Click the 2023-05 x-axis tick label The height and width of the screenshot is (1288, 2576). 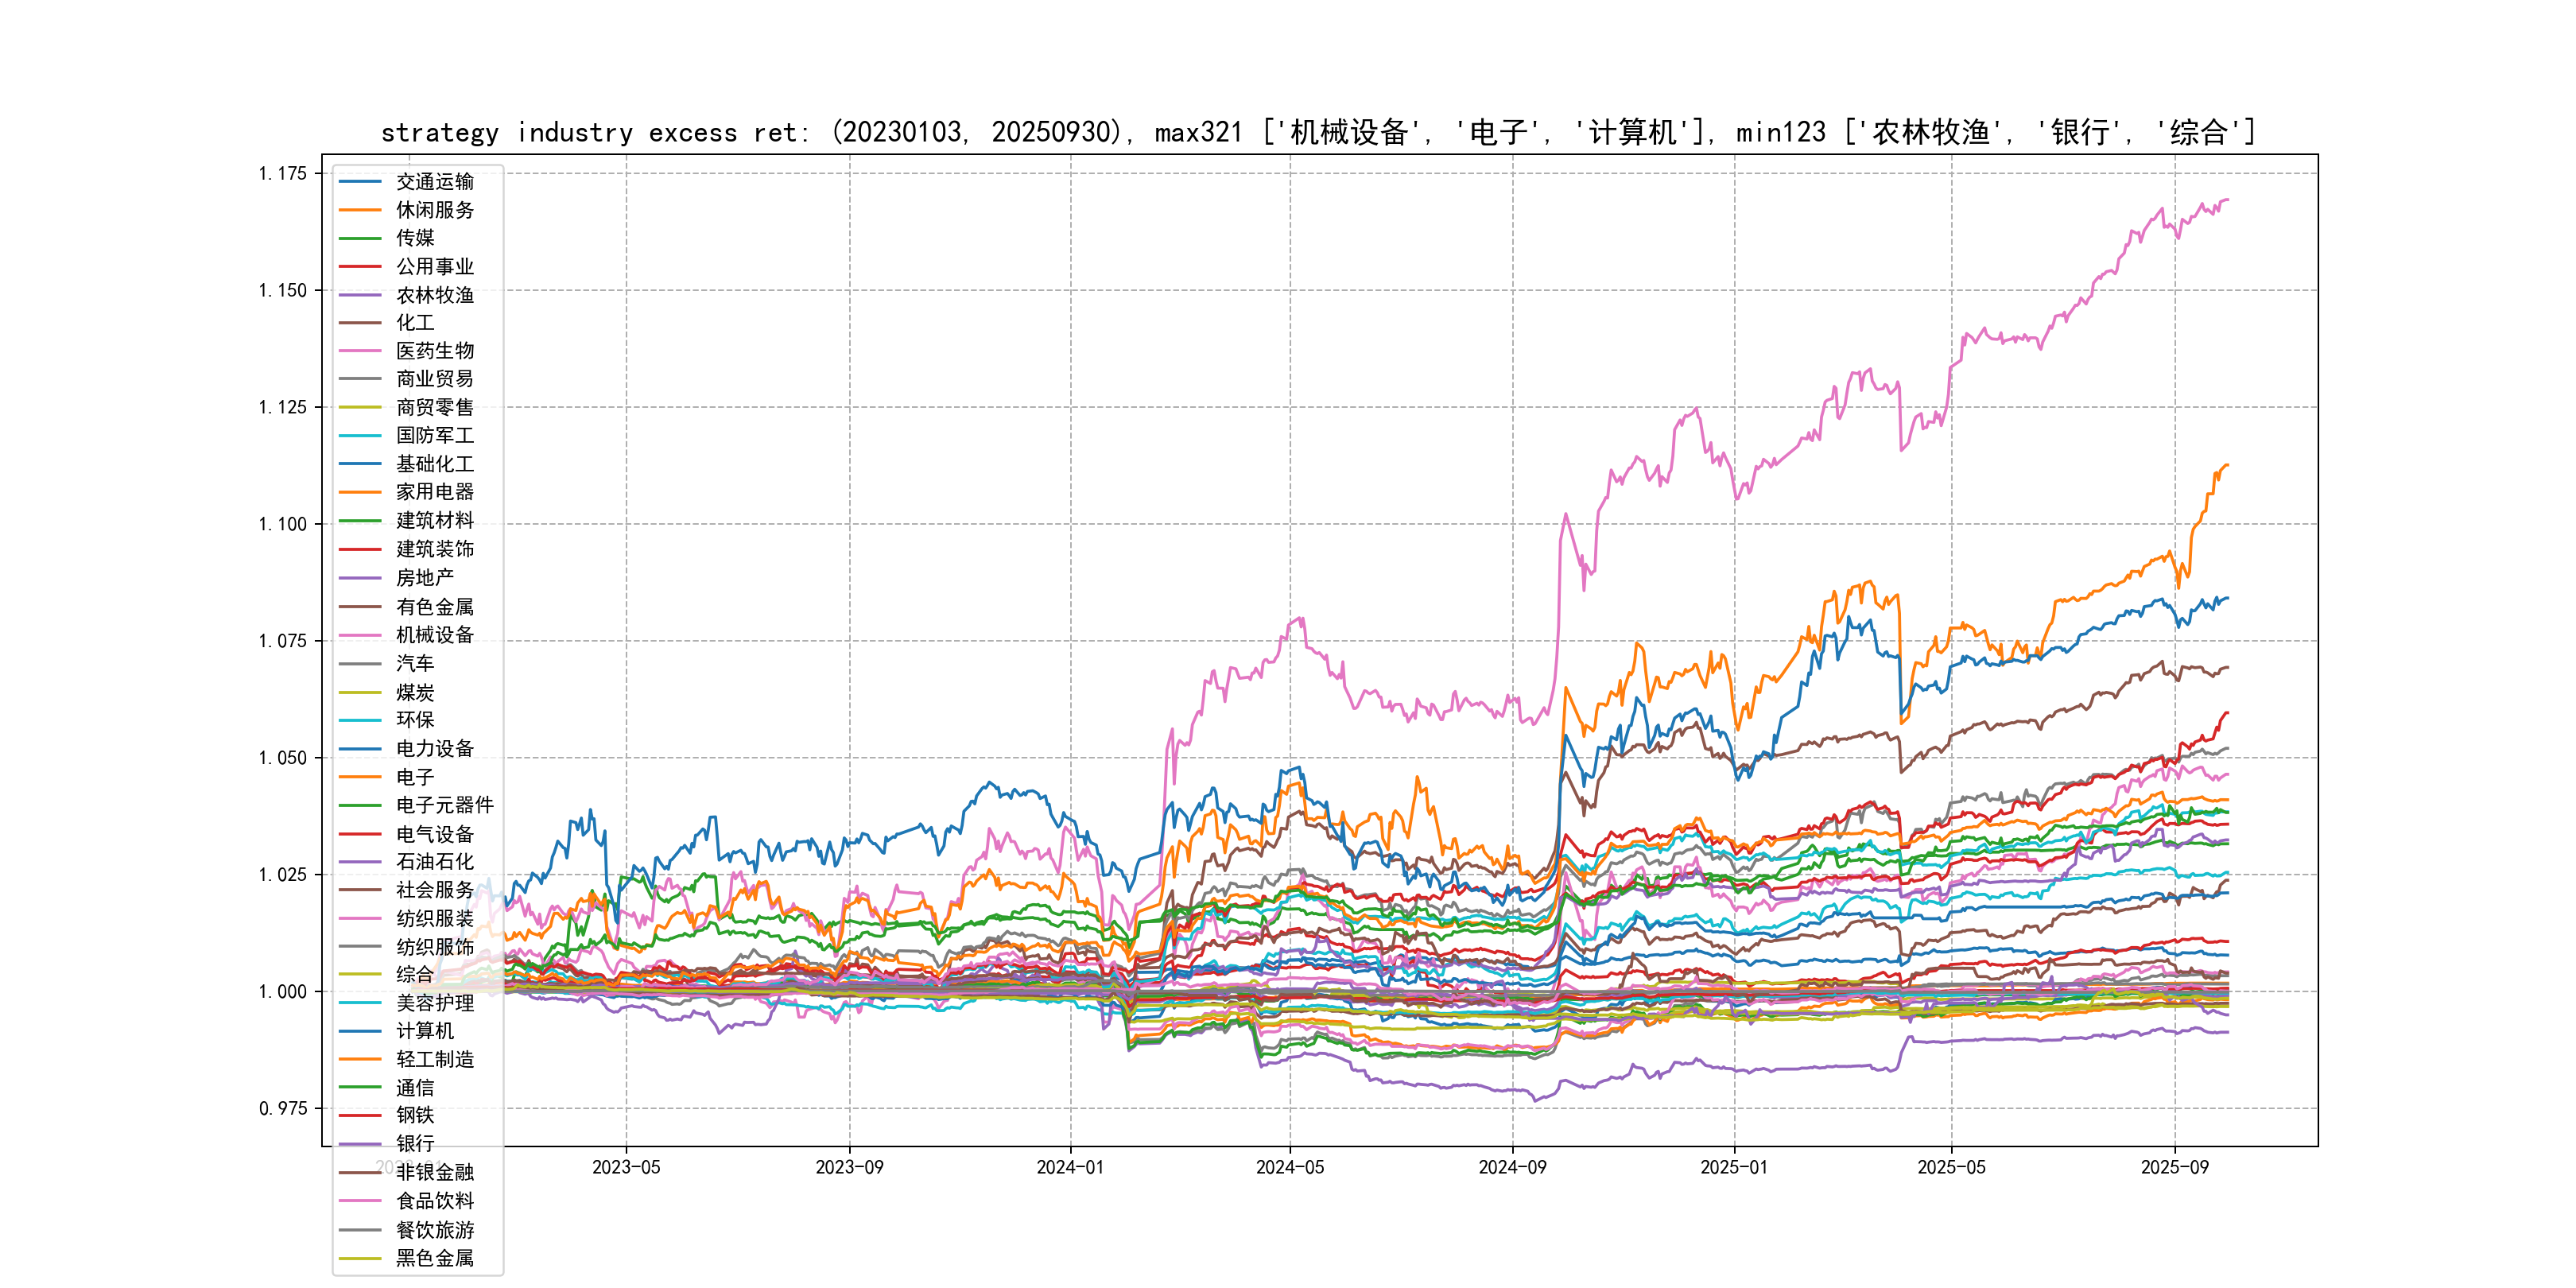point(626,1168)
